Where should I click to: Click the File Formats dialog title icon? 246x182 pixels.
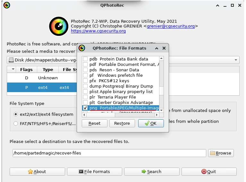coord(82,48)
